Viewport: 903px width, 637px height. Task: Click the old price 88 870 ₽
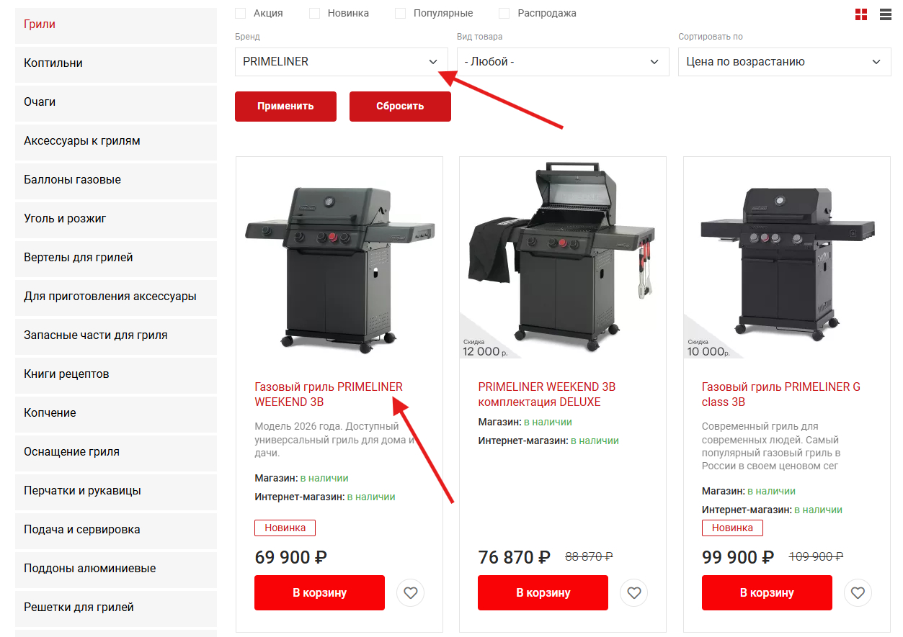pos(589,556)
